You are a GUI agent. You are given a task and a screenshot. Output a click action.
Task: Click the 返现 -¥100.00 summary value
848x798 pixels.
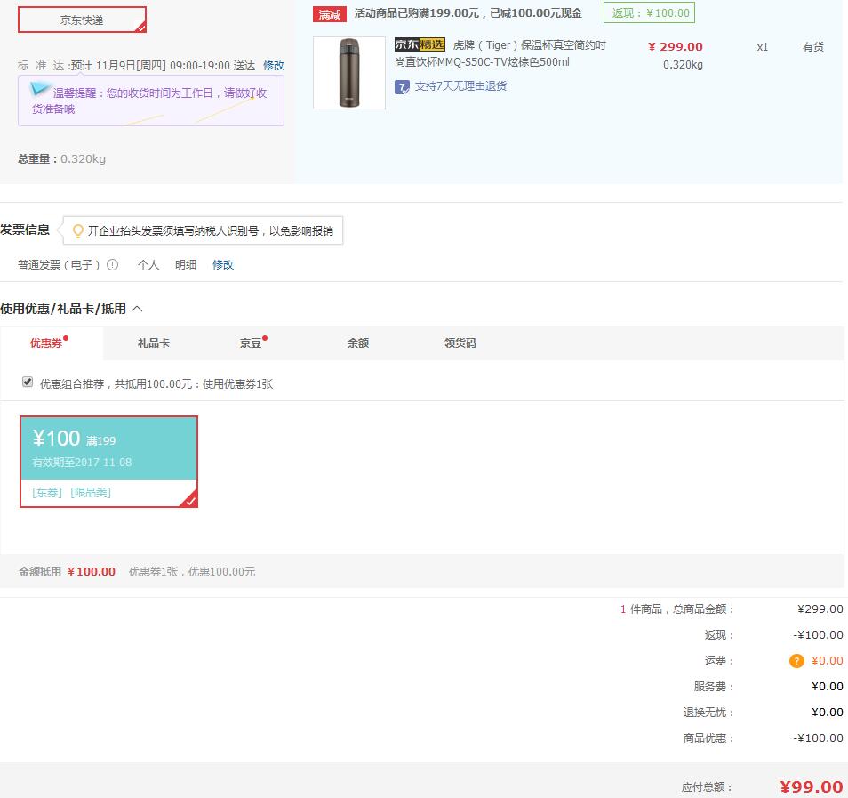coord(819,635)
